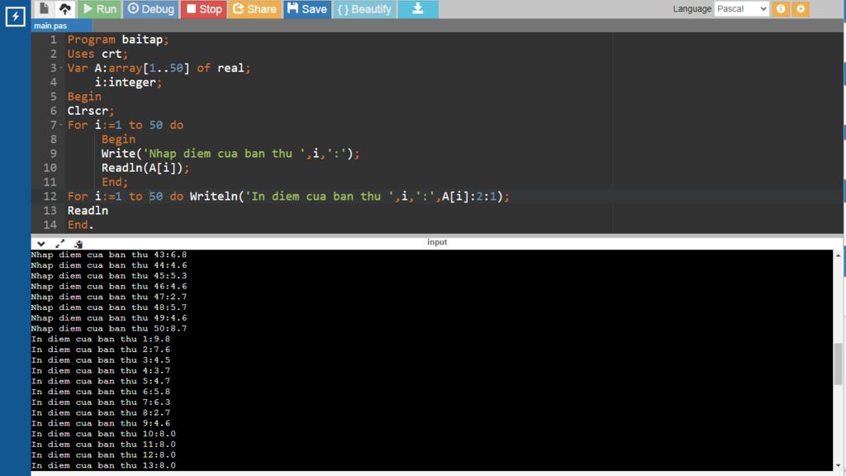Download the code using the download icon
Screen dimensions: 846x476
coord(418,8)
